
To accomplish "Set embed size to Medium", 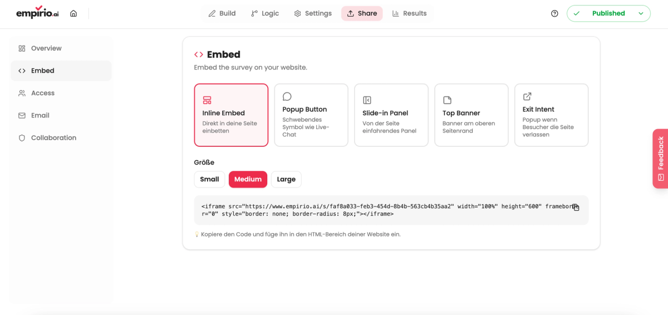I will click(x=248, y=179).
